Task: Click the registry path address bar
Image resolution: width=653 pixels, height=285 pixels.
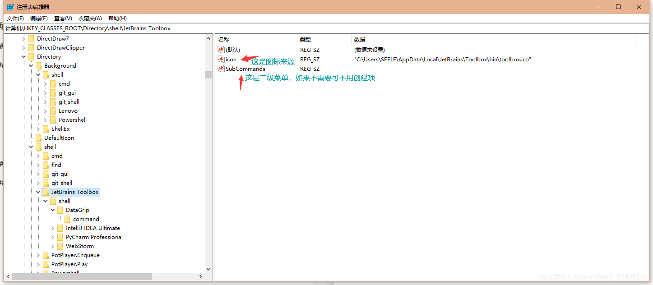Action: pyautogui.click(x=326, y=28)
